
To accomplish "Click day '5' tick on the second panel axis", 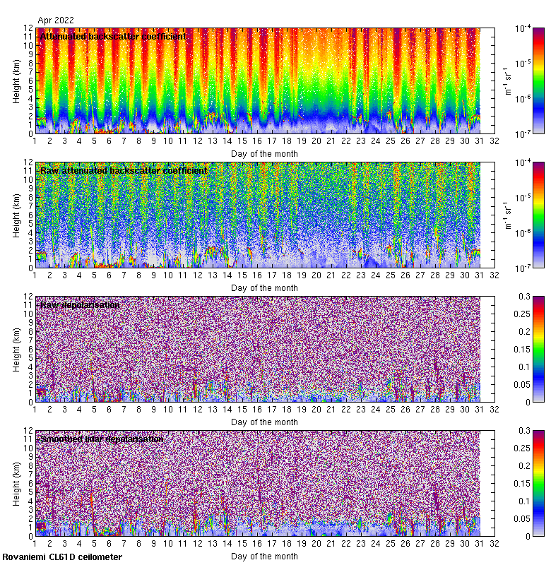I will click(94, 275).
